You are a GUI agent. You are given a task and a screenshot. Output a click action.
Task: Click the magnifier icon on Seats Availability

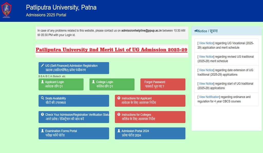(42, 98)
